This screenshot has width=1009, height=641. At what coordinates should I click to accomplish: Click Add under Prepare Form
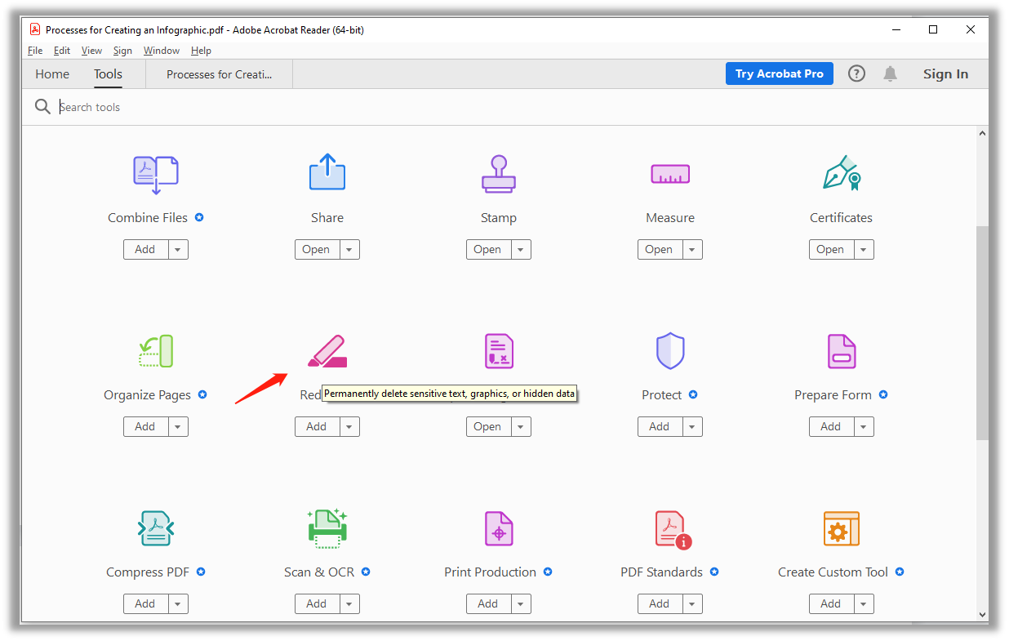831,427
